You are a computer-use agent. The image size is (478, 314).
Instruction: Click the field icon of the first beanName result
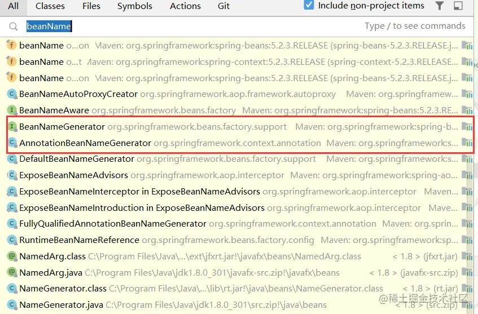(11, 45)
